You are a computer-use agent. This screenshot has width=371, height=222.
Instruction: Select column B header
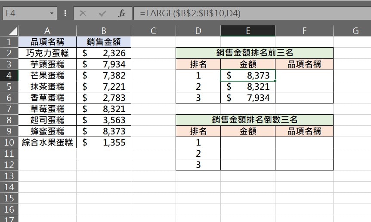click(104, 31)
